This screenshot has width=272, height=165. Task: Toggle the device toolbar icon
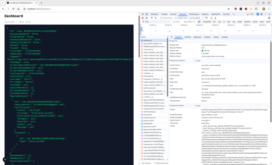(x=146, y=14)
